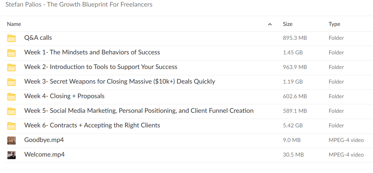The width and height of the screenshot is (373, 173).
Task: Click the Goodbye.mp4 video thumbnail
Action: [x=12, y=140]
